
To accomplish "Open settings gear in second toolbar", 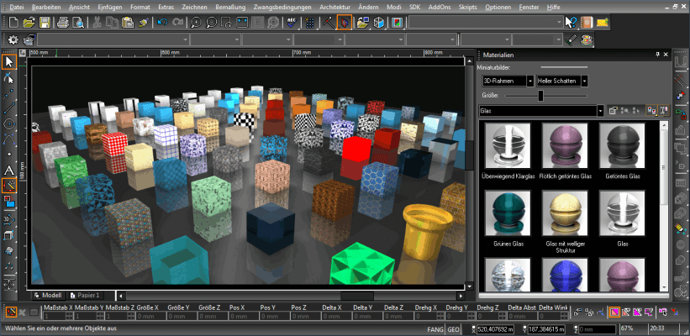I will [x=13, y=39].
